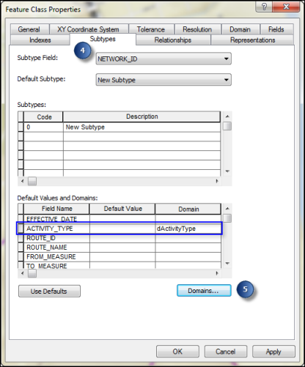The image size is (305, 367).
Task: Select the New Subtype description cell
Action: 142,127
